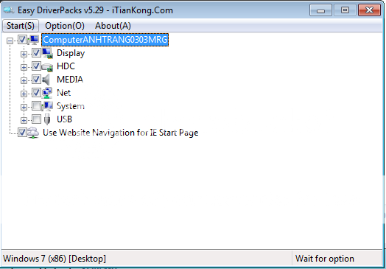
Task: Select Use Website Navigation for IE Start Page text
Action: tap(121, 133)
